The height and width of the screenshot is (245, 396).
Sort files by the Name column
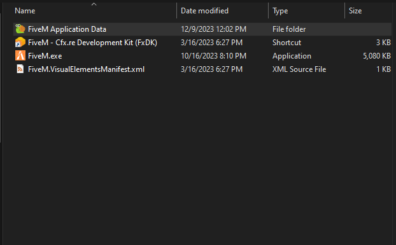pos(25,11)
